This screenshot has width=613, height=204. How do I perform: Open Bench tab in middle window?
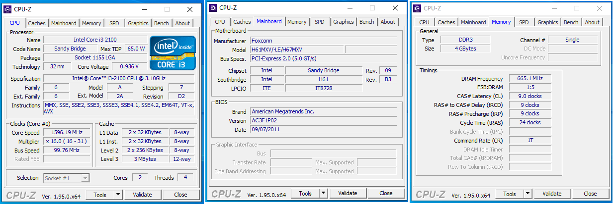coord(367,22)
